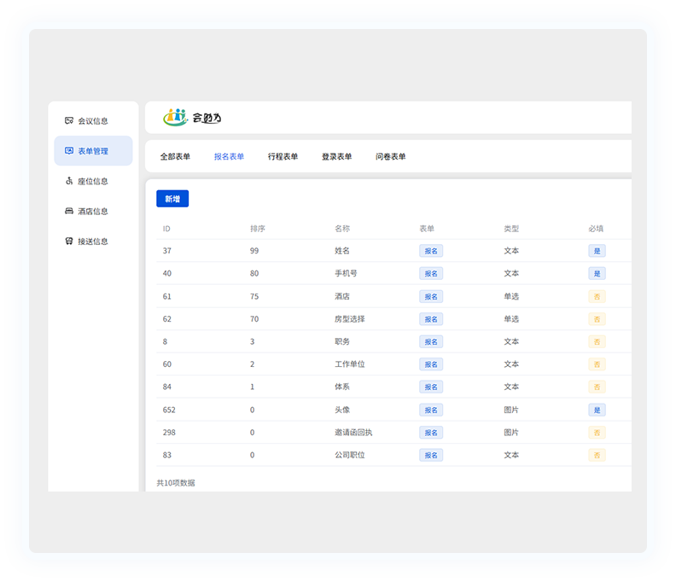
Task: Open 接送信息 in the sidebar
Action: (x=93, y=242)
